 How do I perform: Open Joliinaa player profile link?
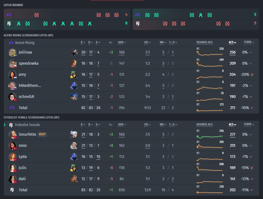(x=25, y=52)
